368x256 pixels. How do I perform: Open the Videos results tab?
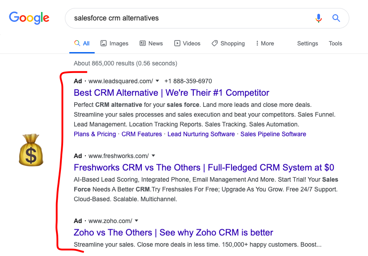click(x=187, y=44)
